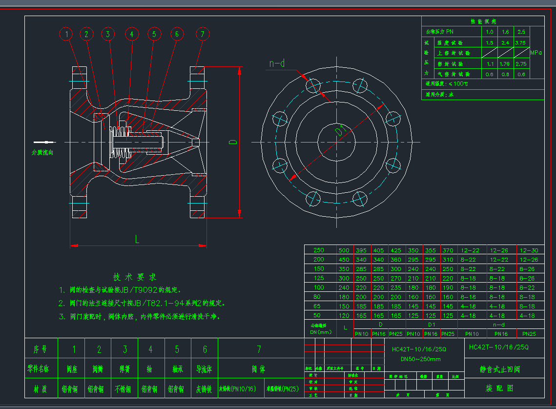Viewport: 556px width, 409px height.
Task: Select the 导流体 part name cell
Action: click(x=204, y=369)
